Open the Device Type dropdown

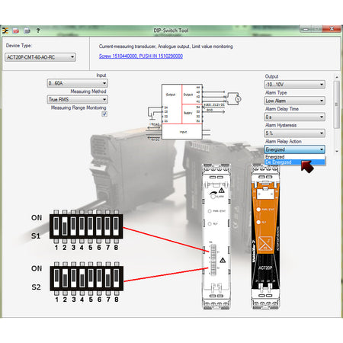click(x=40, y=57)
